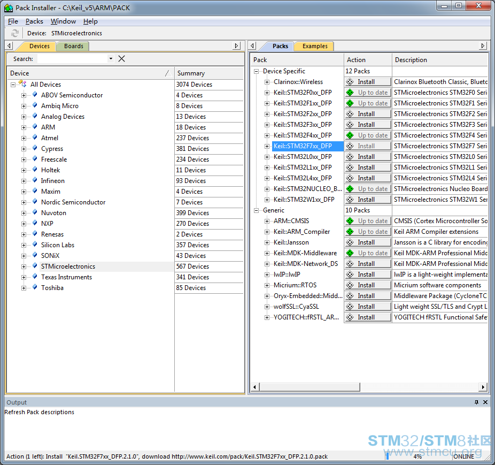This screenshot has height=465, width=495.
Task: Expand the ARM vendor node
Action: [x=24, y=127]
